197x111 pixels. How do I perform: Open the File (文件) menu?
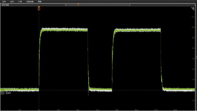tap(4, 2)
